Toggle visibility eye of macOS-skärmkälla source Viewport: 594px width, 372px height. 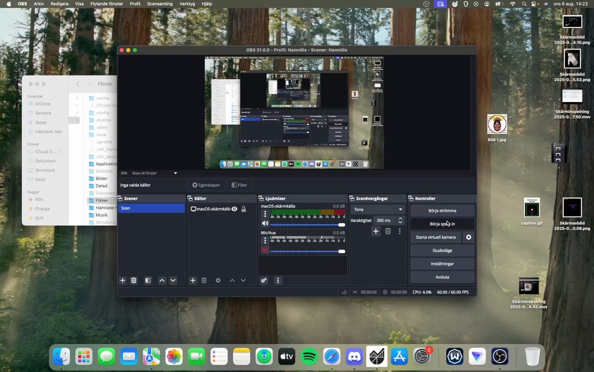[234, 209]
